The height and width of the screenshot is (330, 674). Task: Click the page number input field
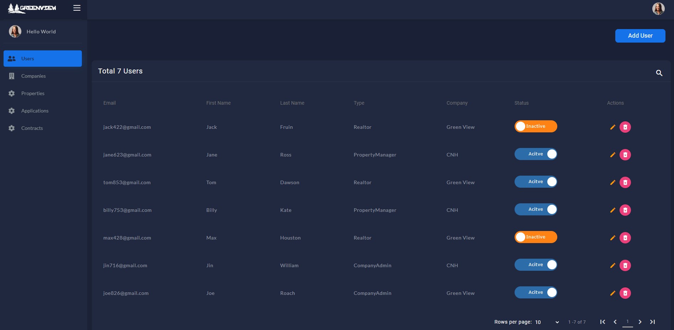point(627,322)
